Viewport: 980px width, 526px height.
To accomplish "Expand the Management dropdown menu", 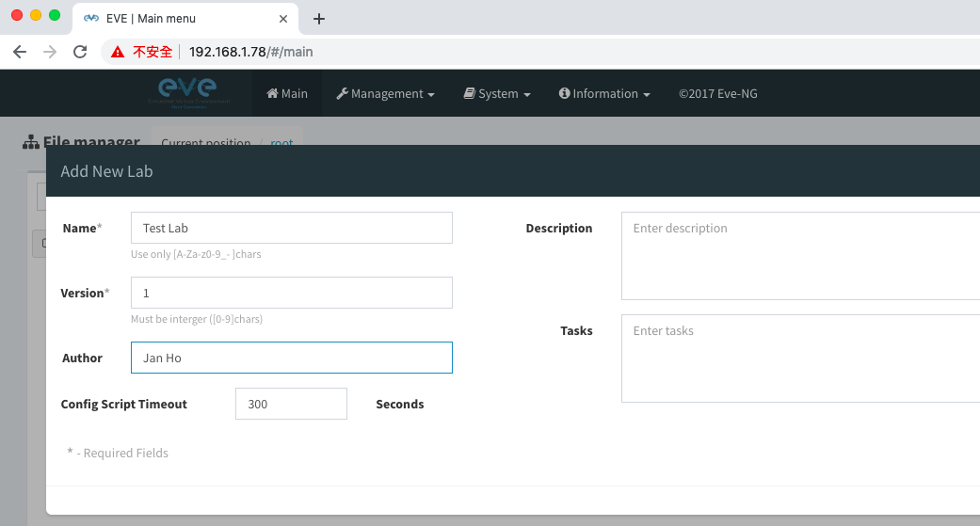I will pos(385,93).
